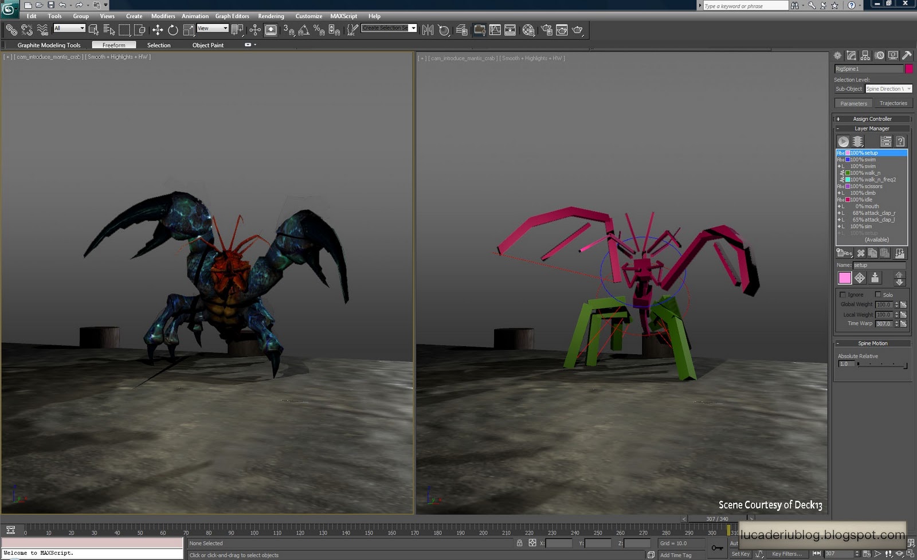Activate the Select Object arrow tool

[93, 30]
